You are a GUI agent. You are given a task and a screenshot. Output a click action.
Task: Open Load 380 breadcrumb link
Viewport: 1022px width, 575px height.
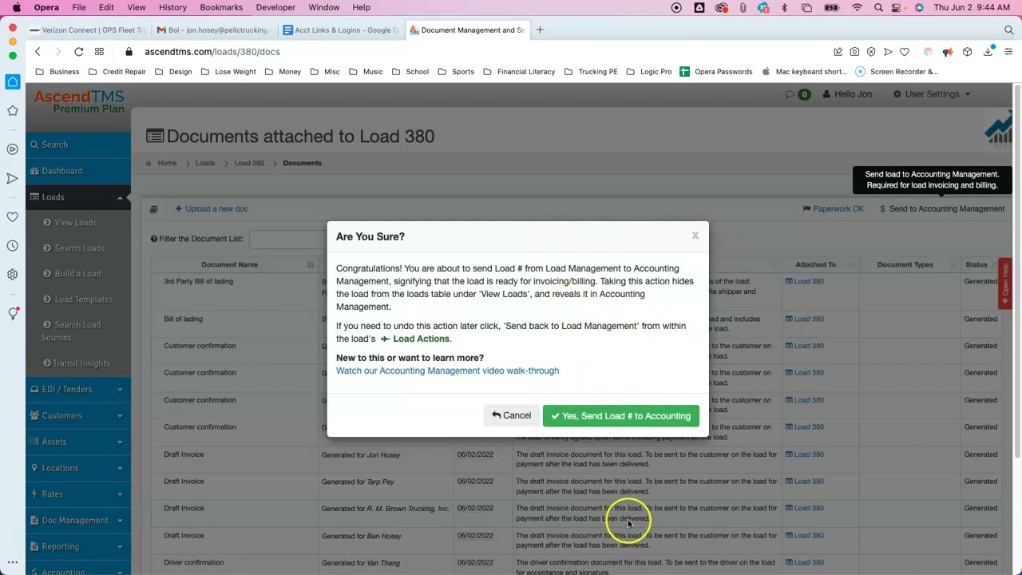tap(249, 164)
